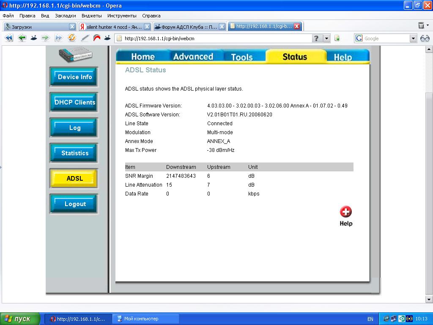Go back using the green Back arrow
Viewport: 433px width, 325px height.
(x=22, y=38)
